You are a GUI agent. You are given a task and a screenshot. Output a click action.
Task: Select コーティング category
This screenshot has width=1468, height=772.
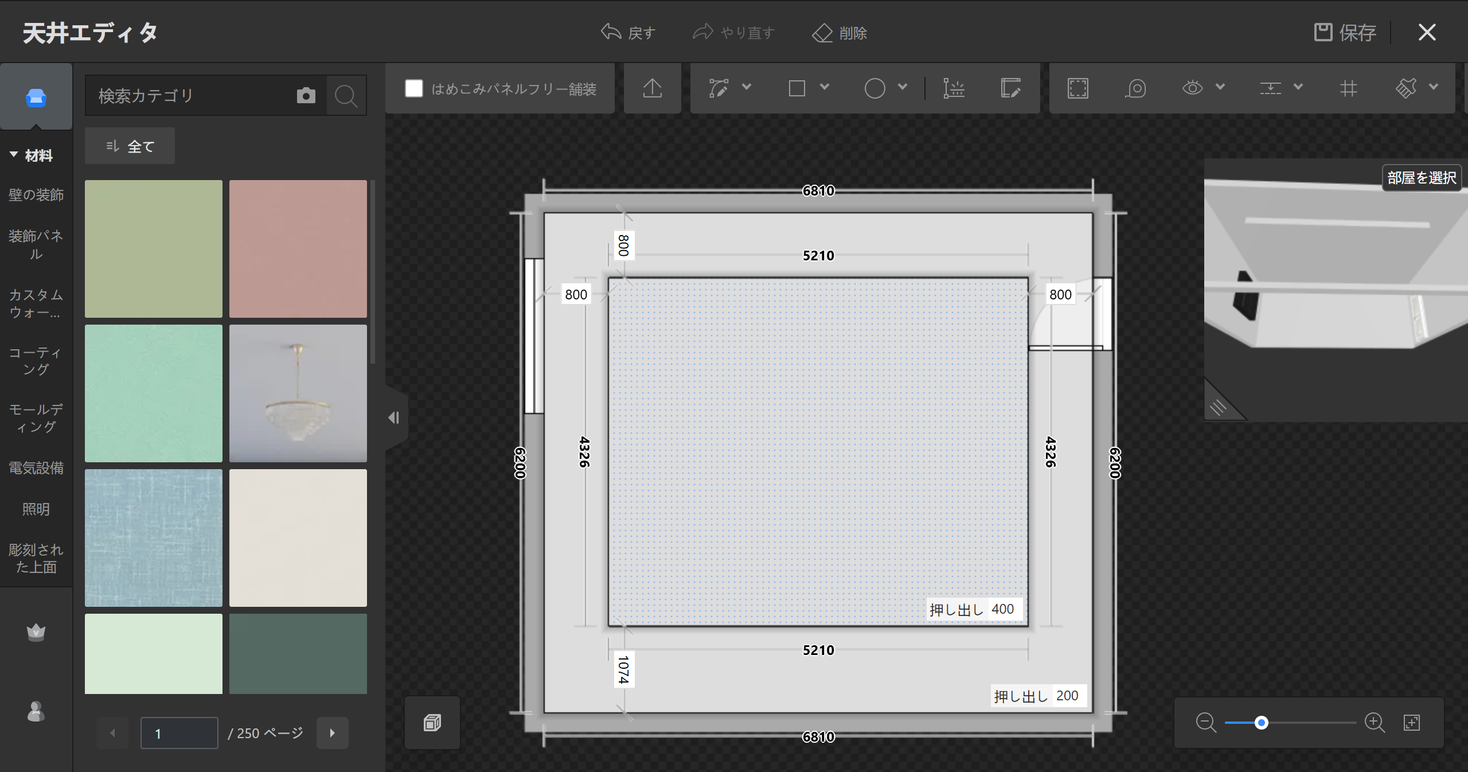[36, 361]
